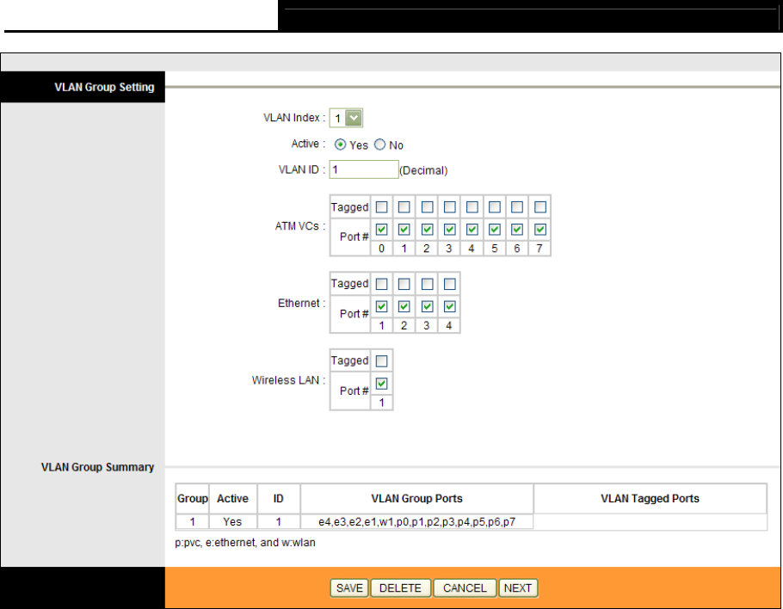
Task: Click the 'Yes' cell in summary table
Action: 232,521
